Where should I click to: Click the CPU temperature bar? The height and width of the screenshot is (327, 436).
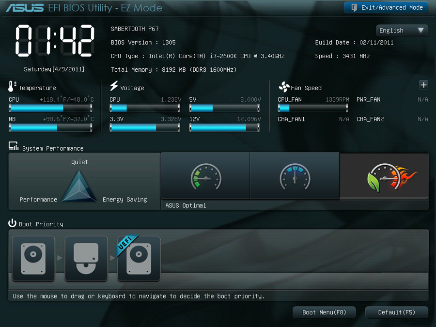50,108
